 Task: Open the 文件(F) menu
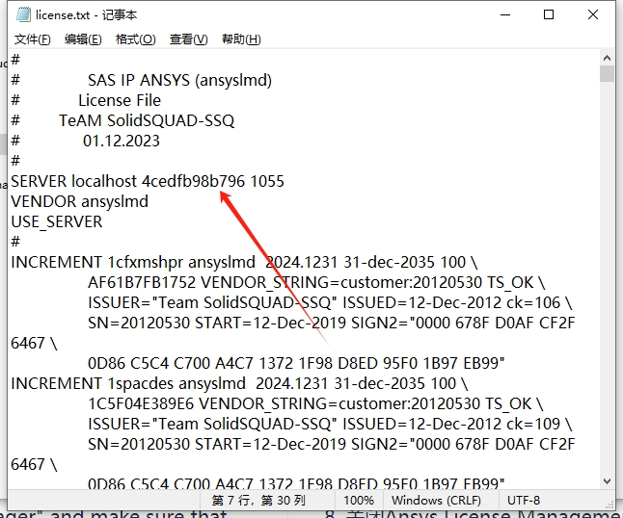[x=33, y=39]
